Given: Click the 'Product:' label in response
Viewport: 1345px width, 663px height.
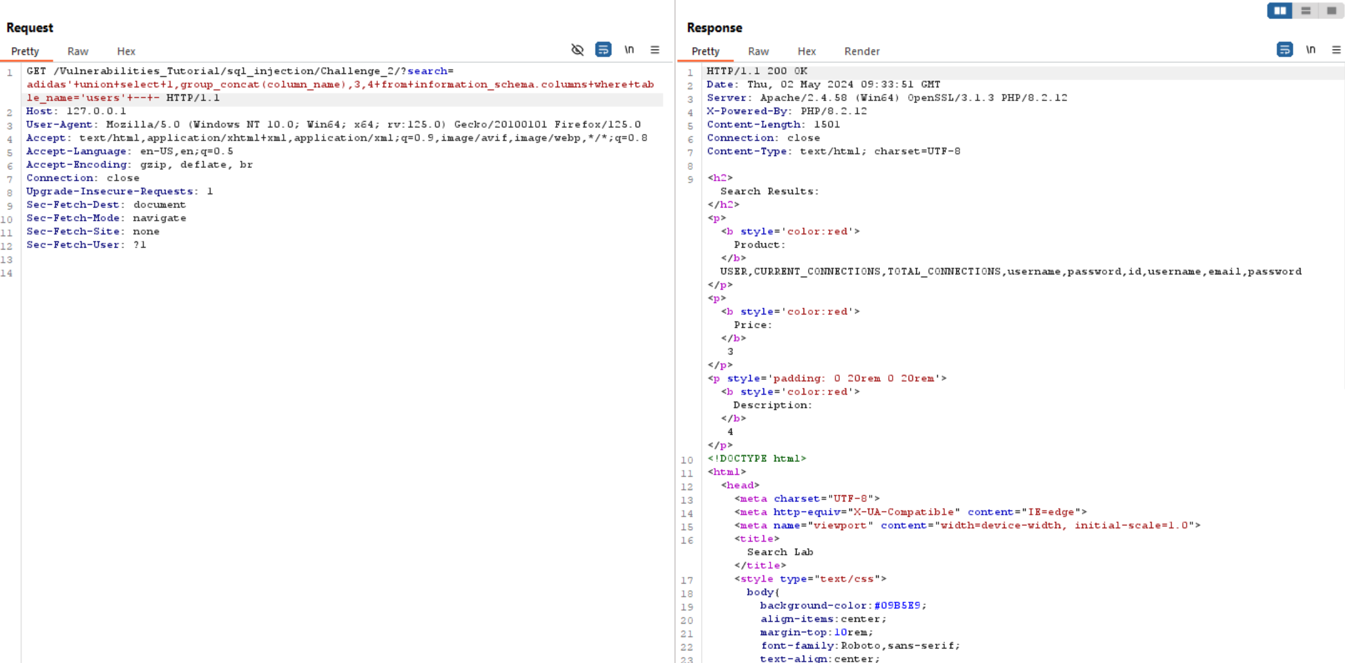Looking at the screenshot, I should tap(760, 244).
